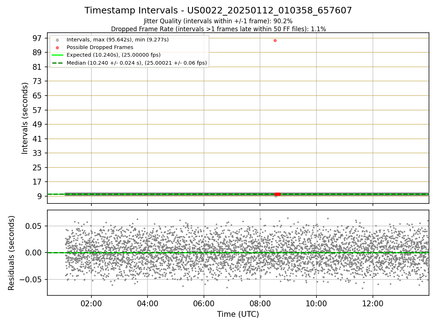Click the solid lime line sample in the legend

57,55
